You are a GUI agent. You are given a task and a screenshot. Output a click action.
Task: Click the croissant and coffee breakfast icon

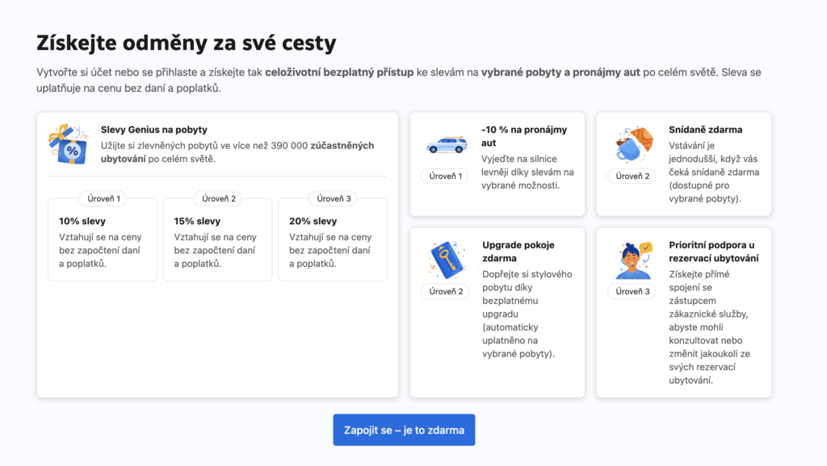pyautogui.click(x=632, y=144)
